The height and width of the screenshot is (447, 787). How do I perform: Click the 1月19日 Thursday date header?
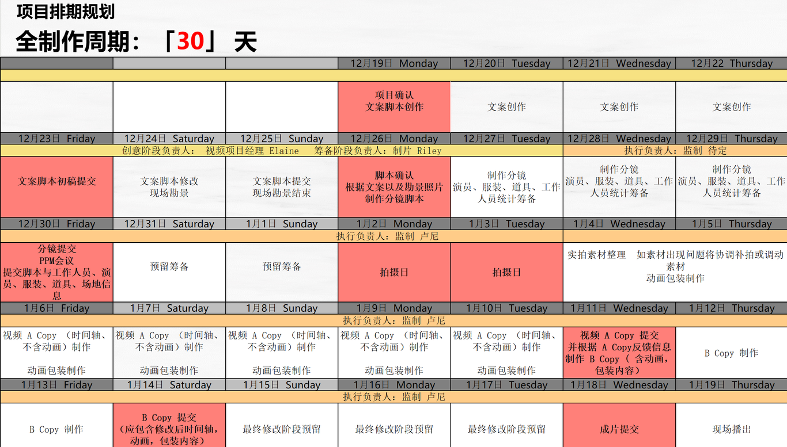pos(732,385)
